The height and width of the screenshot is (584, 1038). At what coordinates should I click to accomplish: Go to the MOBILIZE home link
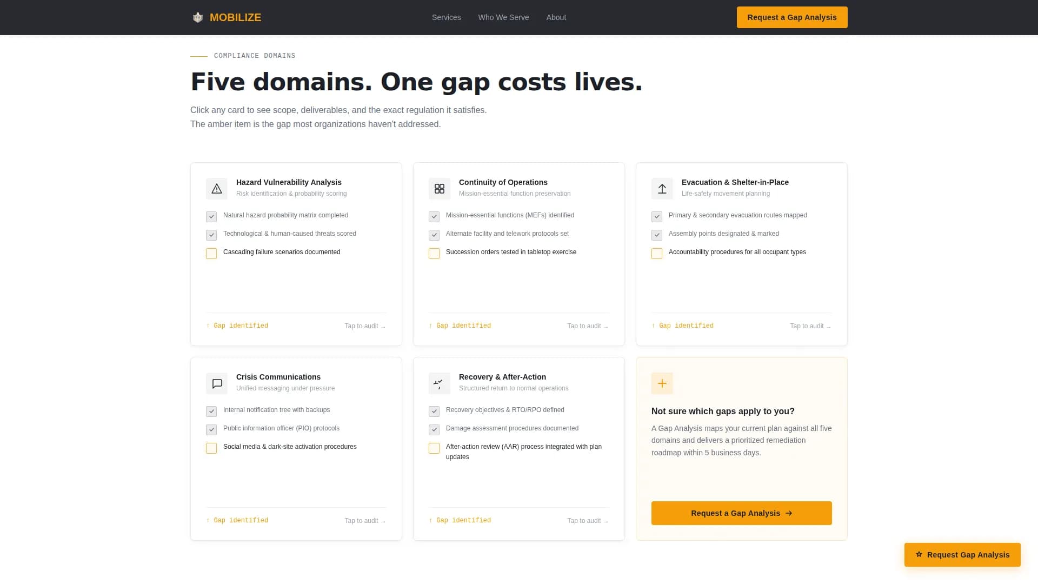tap(227, 17)
